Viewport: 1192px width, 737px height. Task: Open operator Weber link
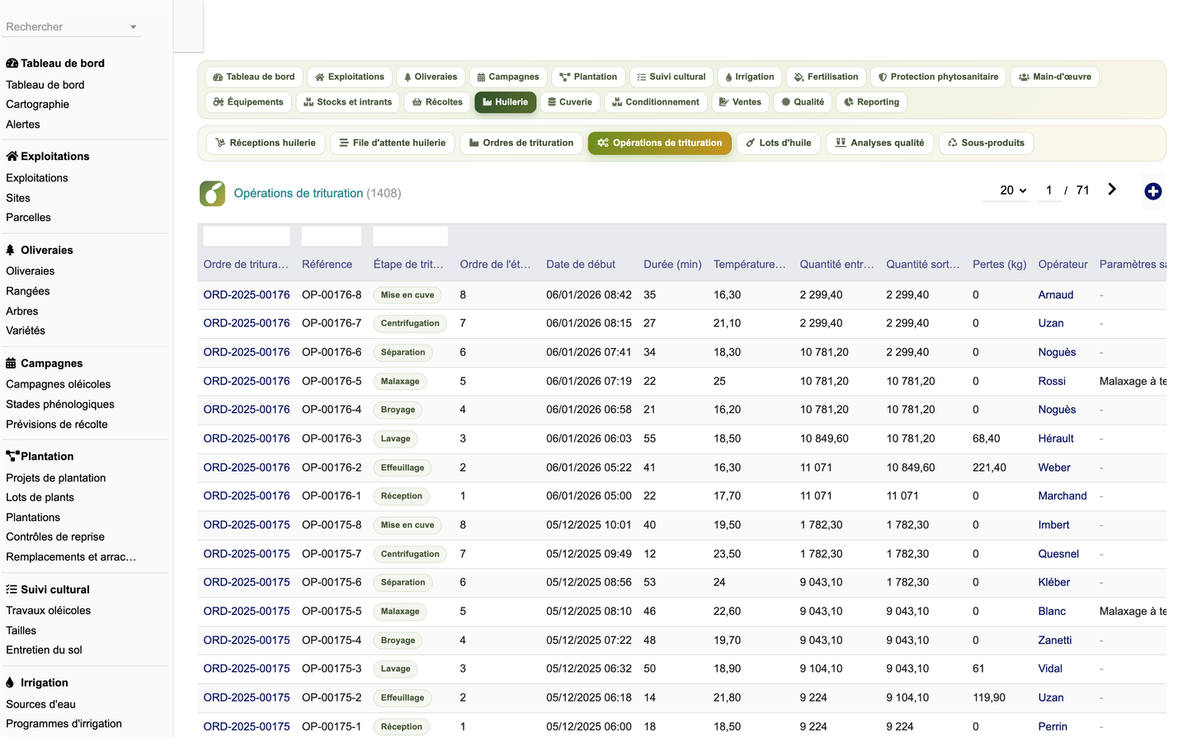coord(1054,468)
